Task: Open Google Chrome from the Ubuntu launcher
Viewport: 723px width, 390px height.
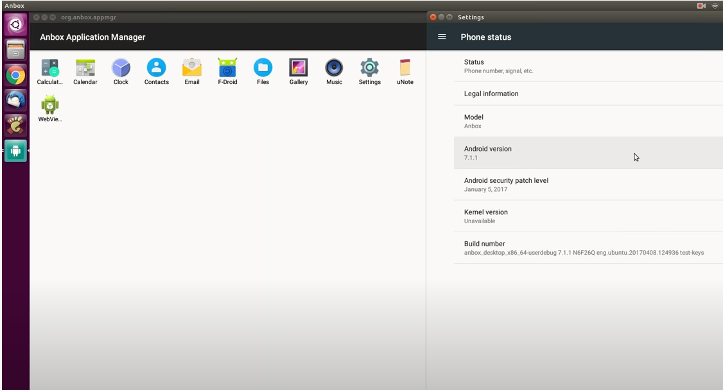Action: click(x=15, y=75)
